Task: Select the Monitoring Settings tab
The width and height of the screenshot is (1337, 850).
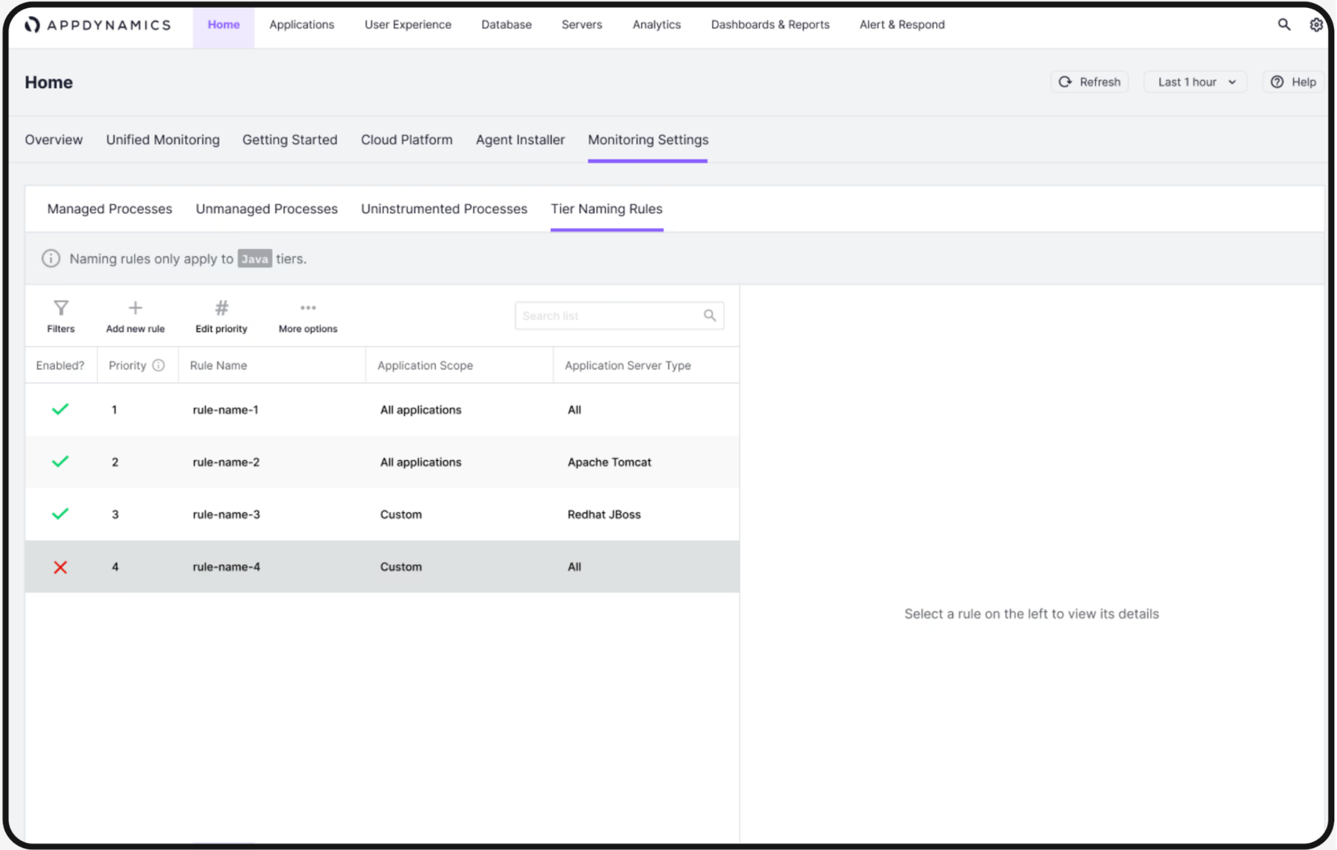Action: pos(648,140)
